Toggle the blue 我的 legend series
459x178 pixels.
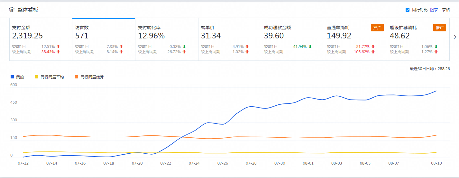point(17,77)
